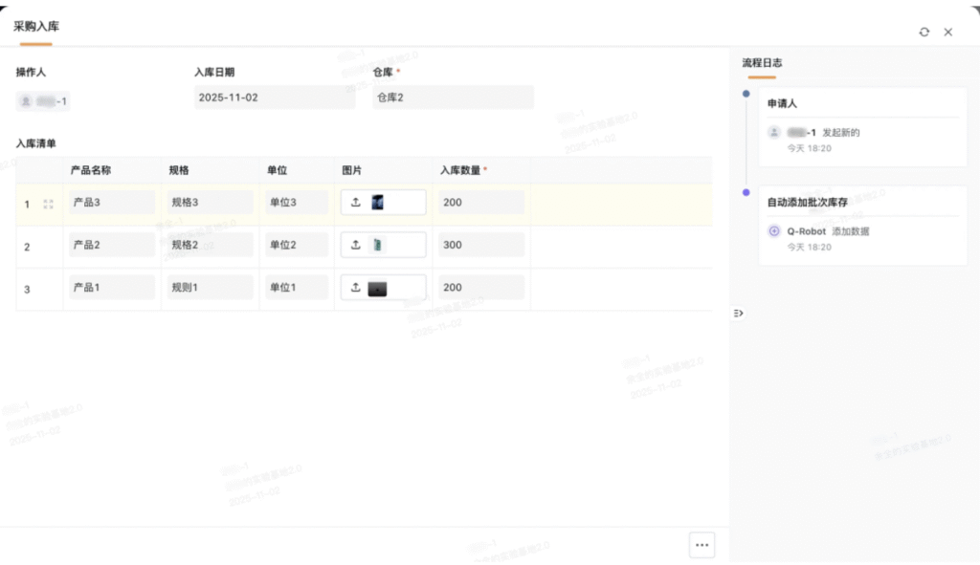The image size is (980, 565).
Task: Select the 流程日志 tab
Action: [762, 62]
